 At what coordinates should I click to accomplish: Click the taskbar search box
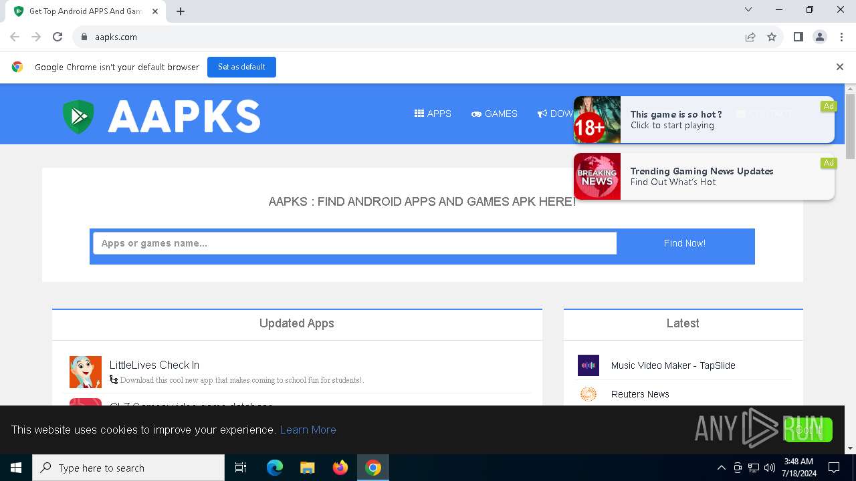(128, 468)
